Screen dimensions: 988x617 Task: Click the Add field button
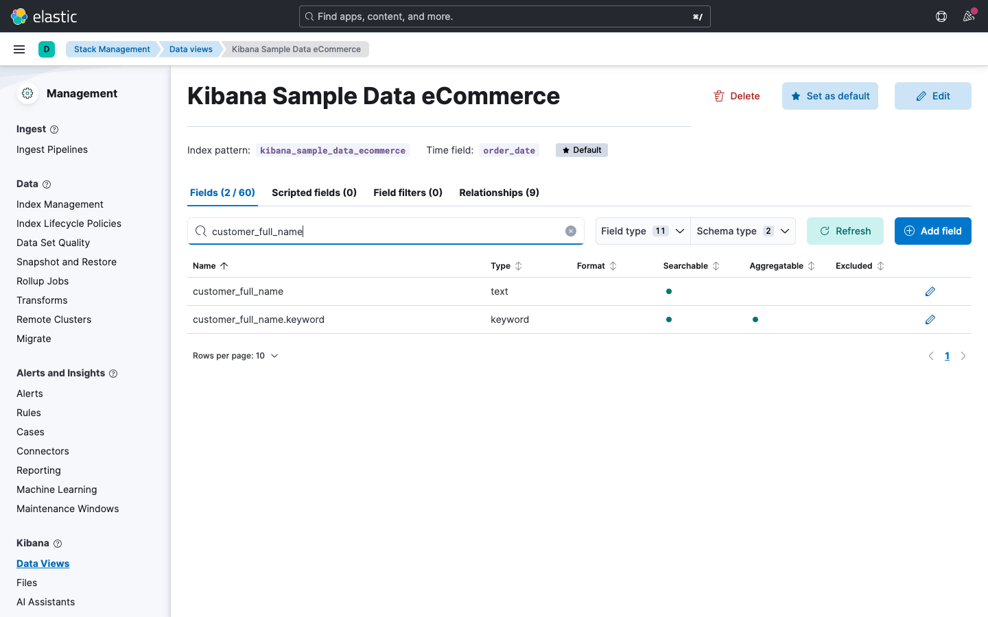[932, 231]
